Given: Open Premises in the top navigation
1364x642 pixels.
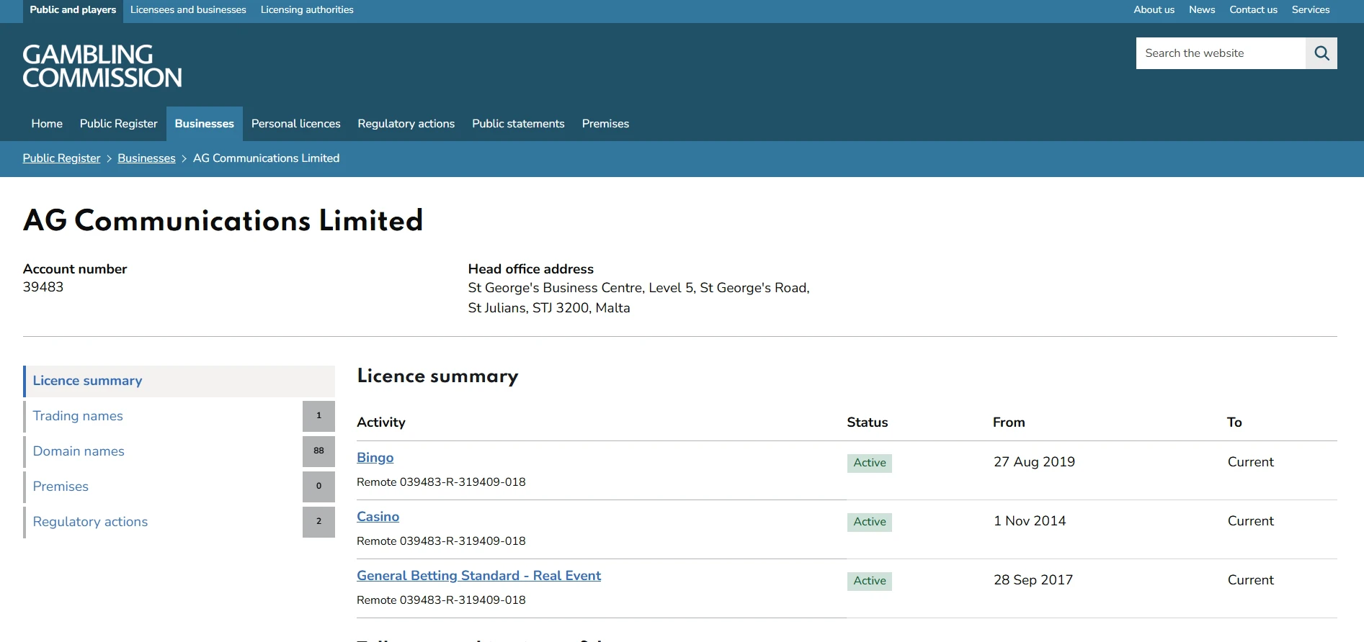Looking at the screenshot, I should click(605, 124).
